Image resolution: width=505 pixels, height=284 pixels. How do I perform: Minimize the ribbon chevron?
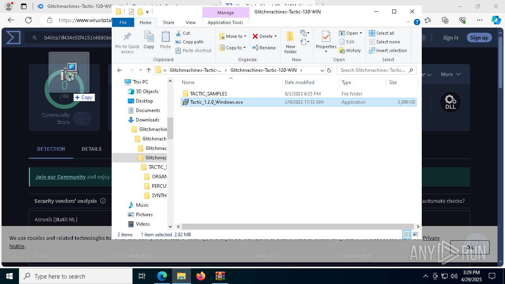tap(409, 22)
